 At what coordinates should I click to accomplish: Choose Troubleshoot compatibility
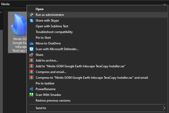point(54,32)
